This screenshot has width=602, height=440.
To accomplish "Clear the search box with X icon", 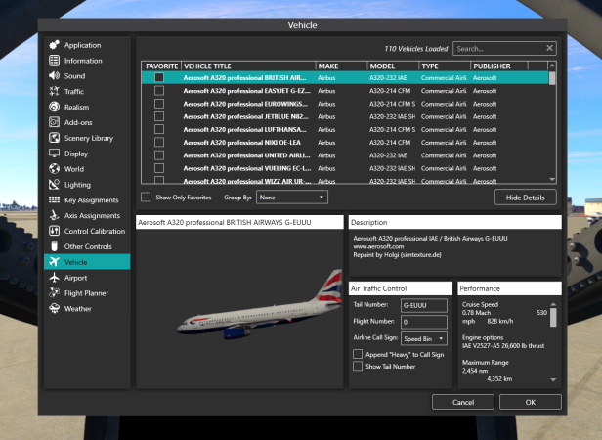I will coord(549,48).
